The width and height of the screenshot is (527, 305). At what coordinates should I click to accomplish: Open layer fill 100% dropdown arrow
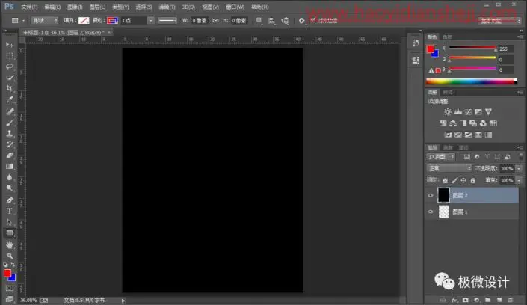[519, 181]
